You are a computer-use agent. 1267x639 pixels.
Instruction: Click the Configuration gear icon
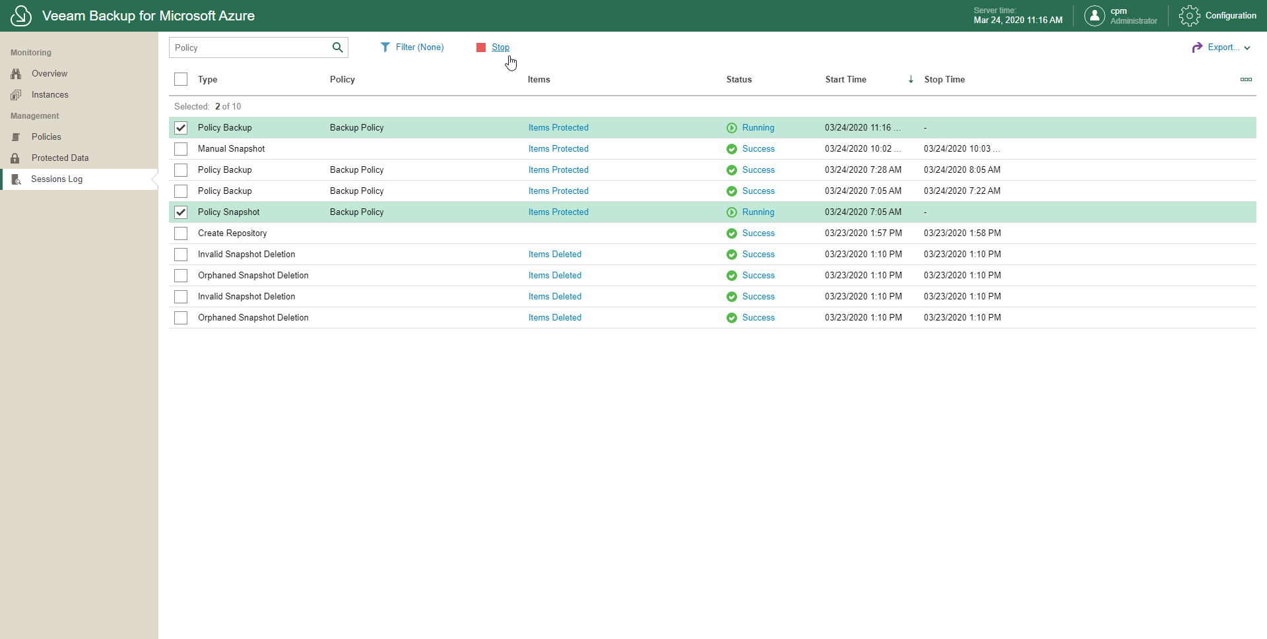(x=1189, y=16)
